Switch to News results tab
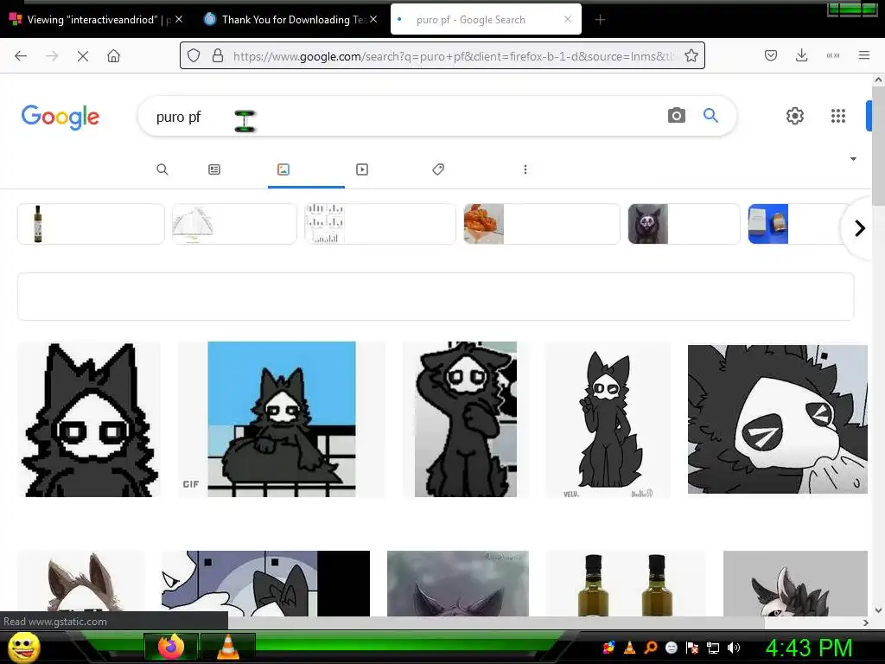Viewport: 885px width, 664px height. pos(214,169)
